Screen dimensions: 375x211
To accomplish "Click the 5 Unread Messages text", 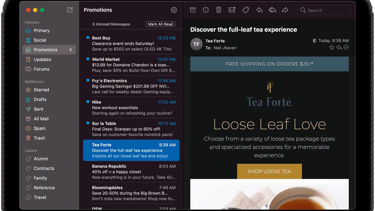I will point(111,24).
